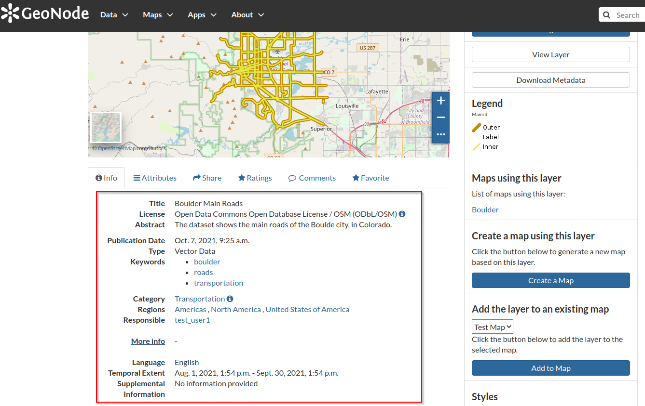Open the North America region link
The width and height of the screenshot is (645, 406).
236,309
